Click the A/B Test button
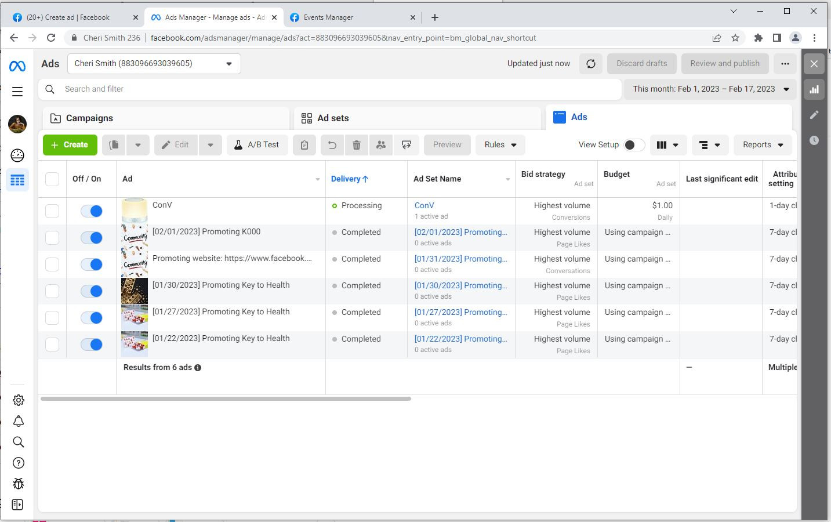Viewport: 831px width, 522px height. tap(257, 145)
